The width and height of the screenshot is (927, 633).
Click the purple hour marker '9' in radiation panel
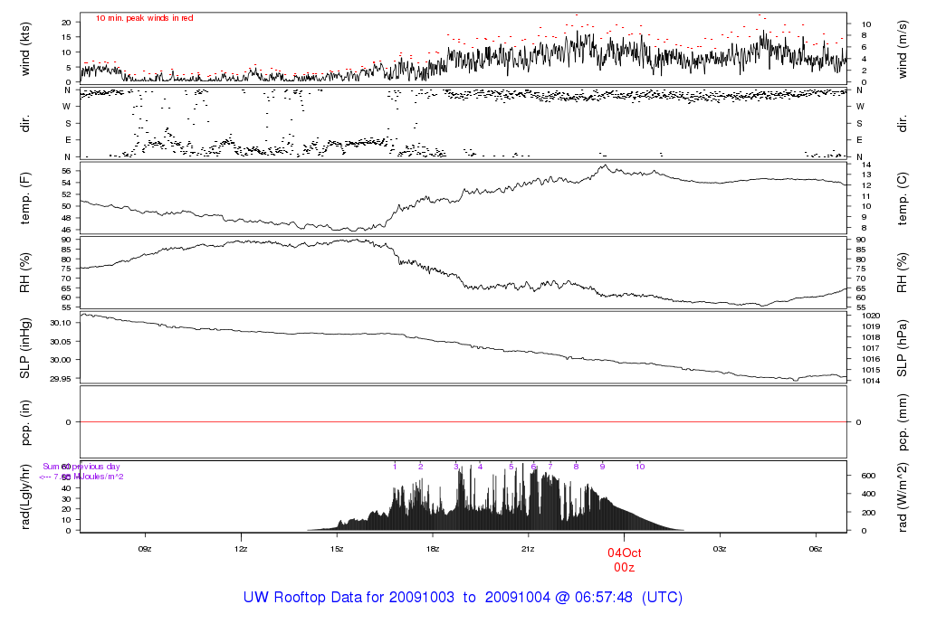click(602, 467)
